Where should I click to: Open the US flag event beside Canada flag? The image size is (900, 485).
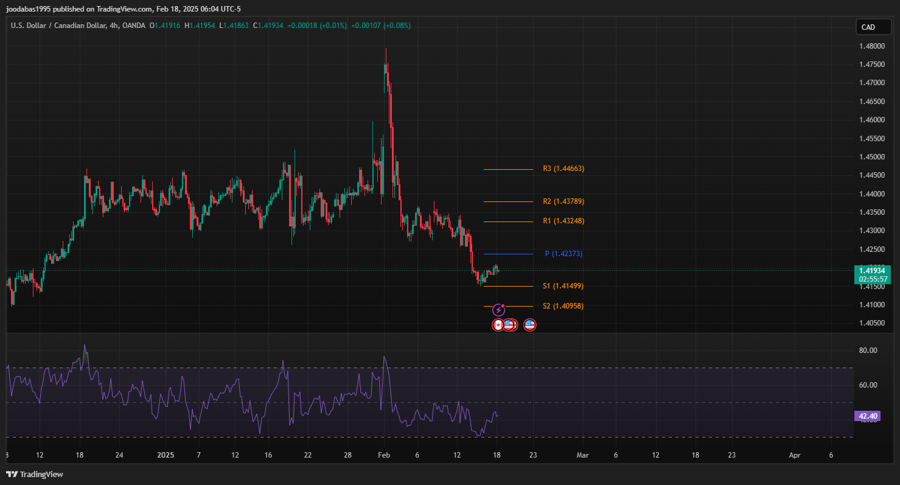pyautogui.click(x=509, y=325)
